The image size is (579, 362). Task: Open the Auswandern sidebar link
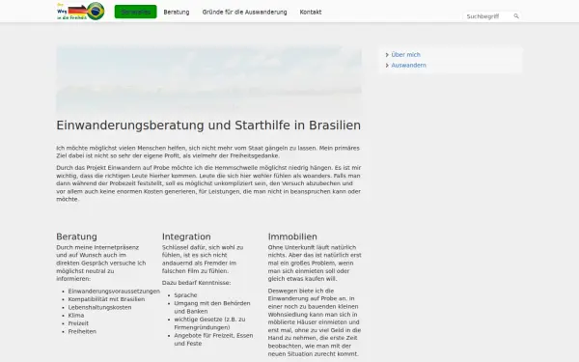408,65
